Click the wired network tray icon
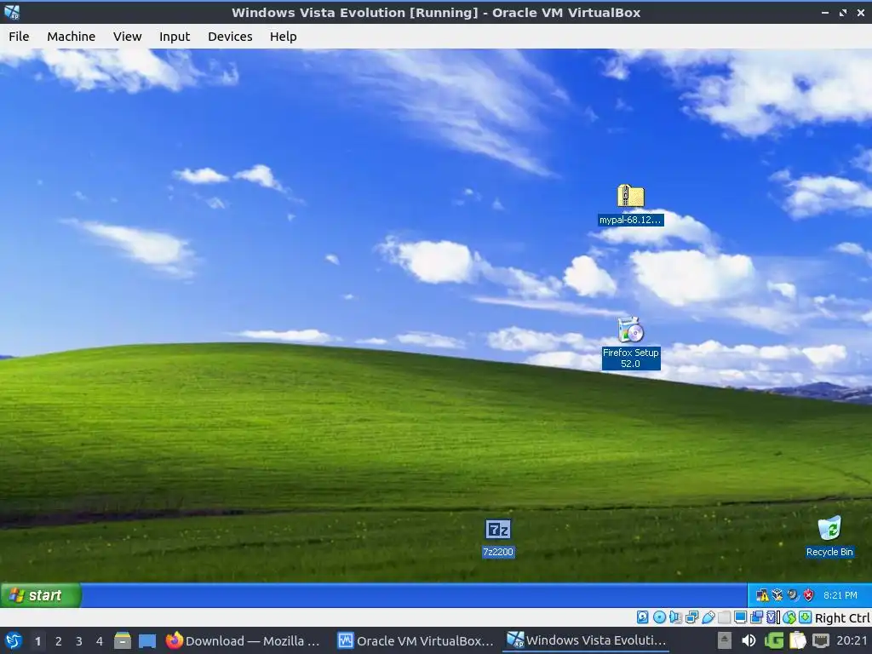 coord(821,640)
